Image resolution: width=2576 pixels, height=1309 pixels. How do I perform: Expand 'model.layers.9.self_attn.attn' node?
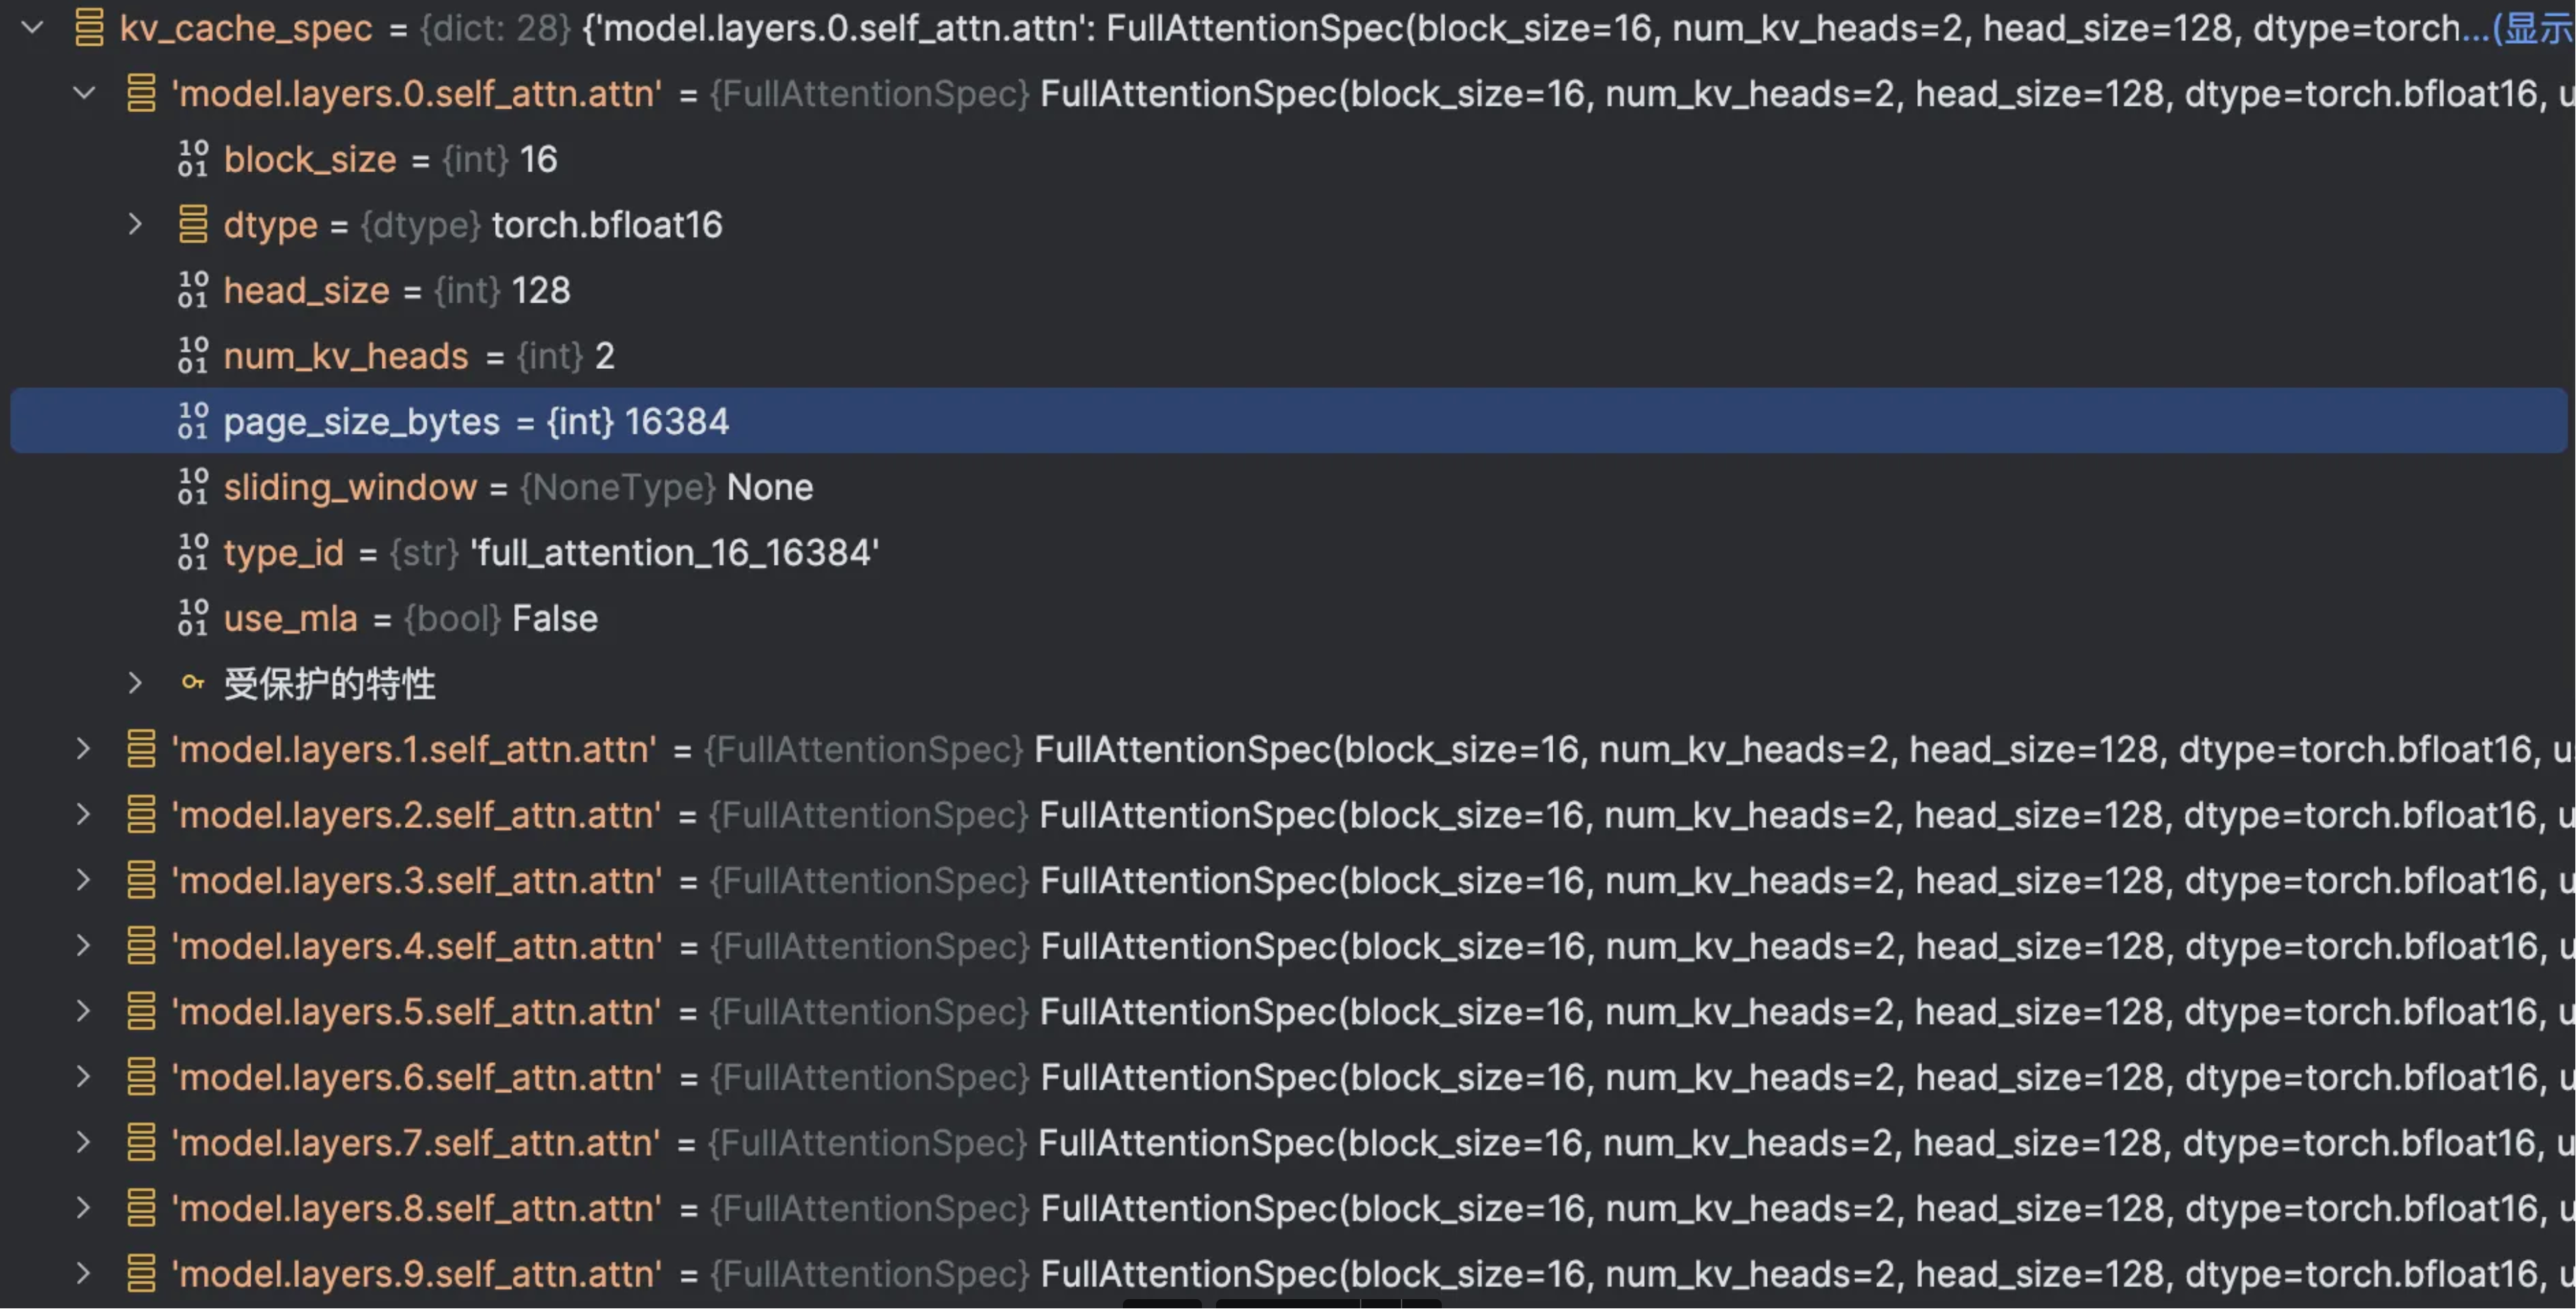[x=84, y=1273]
